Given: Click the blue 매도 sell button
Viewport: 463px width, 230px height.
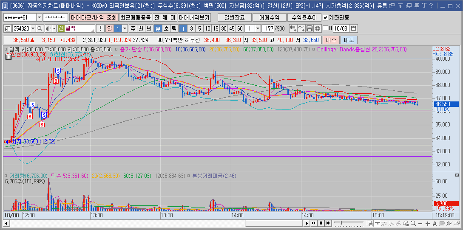Looking at the screenshot, I should (x=349, y=40).
